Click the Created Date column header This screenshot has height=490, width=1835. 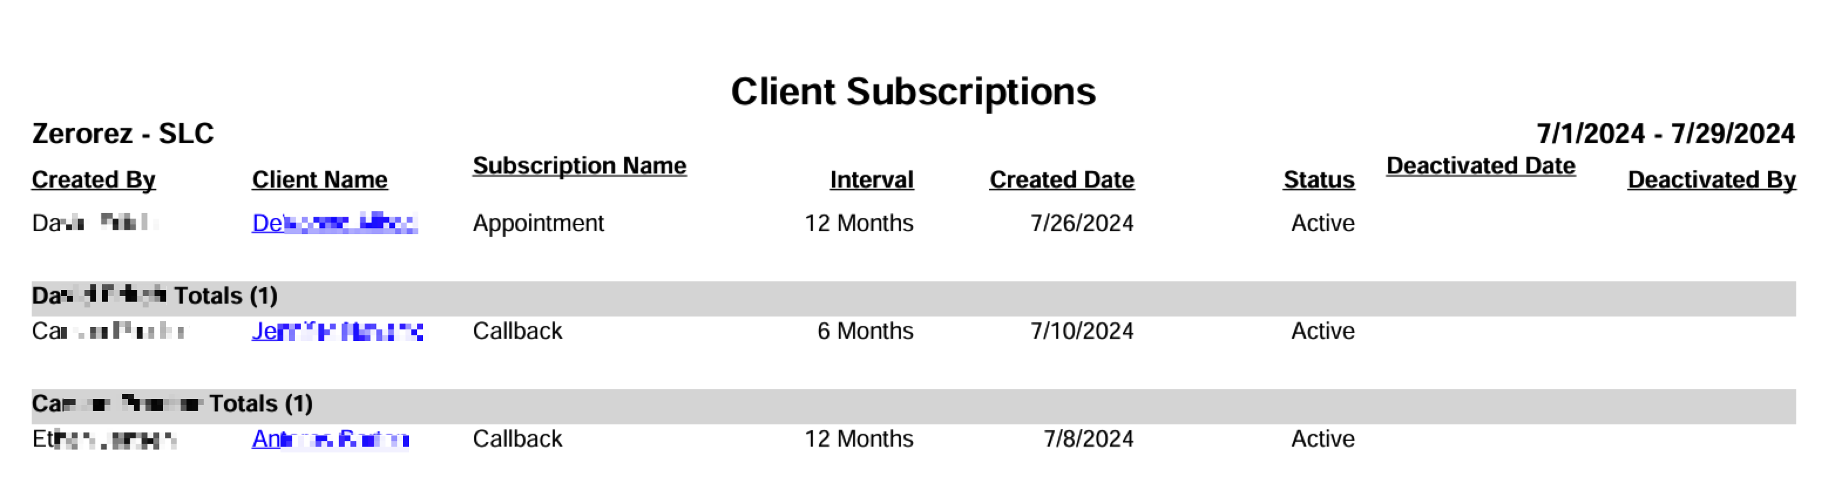click(x=1062, y=179)
